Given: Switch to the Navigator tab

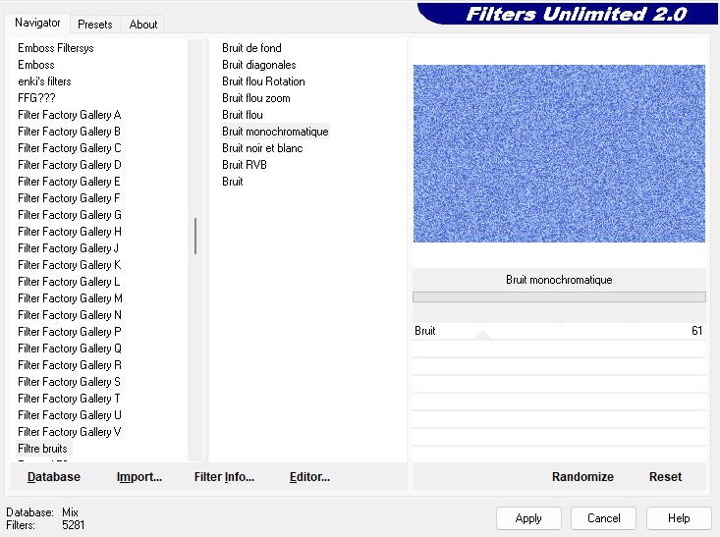Looking at the screenshot, I should tap(37, 23).
